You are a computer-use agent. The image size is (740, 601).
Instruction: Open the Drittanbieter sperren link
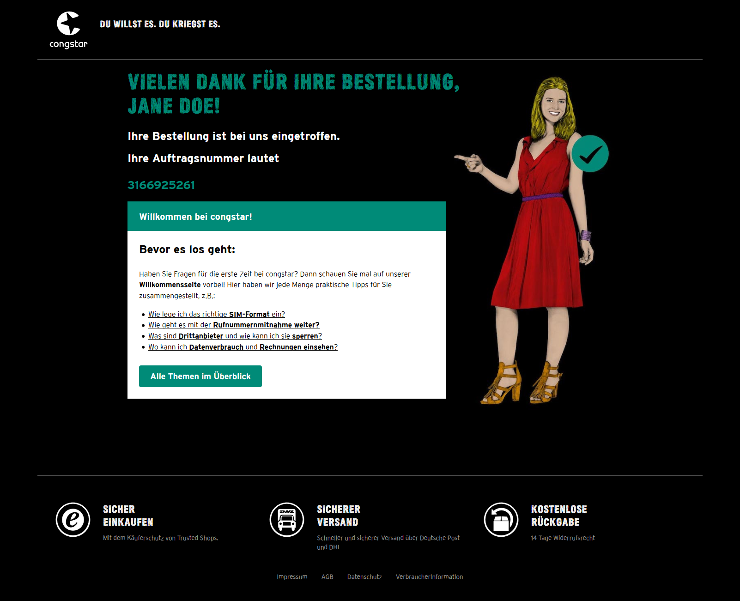235,336
